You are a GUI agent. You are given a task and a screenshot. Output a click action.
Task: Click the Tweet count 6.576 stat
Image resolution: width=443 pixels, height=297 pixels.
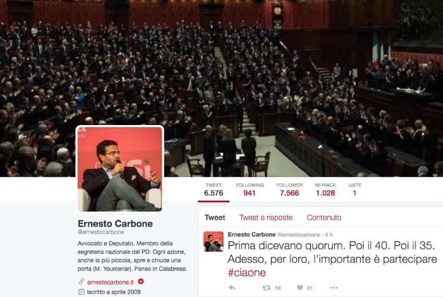pos(213,190)
